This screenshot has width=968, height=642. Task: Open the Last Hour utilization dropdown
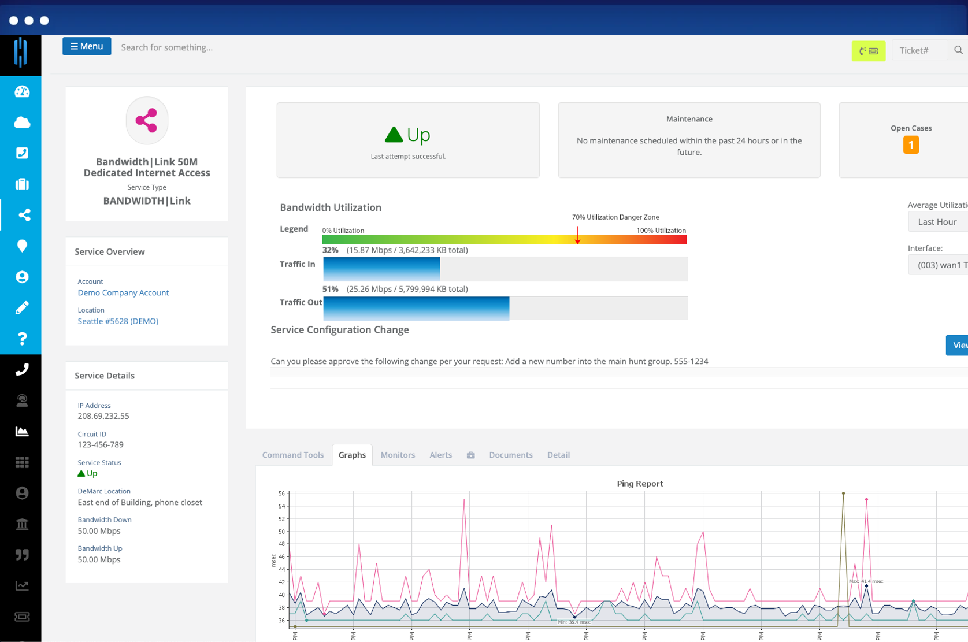[937, 221]
